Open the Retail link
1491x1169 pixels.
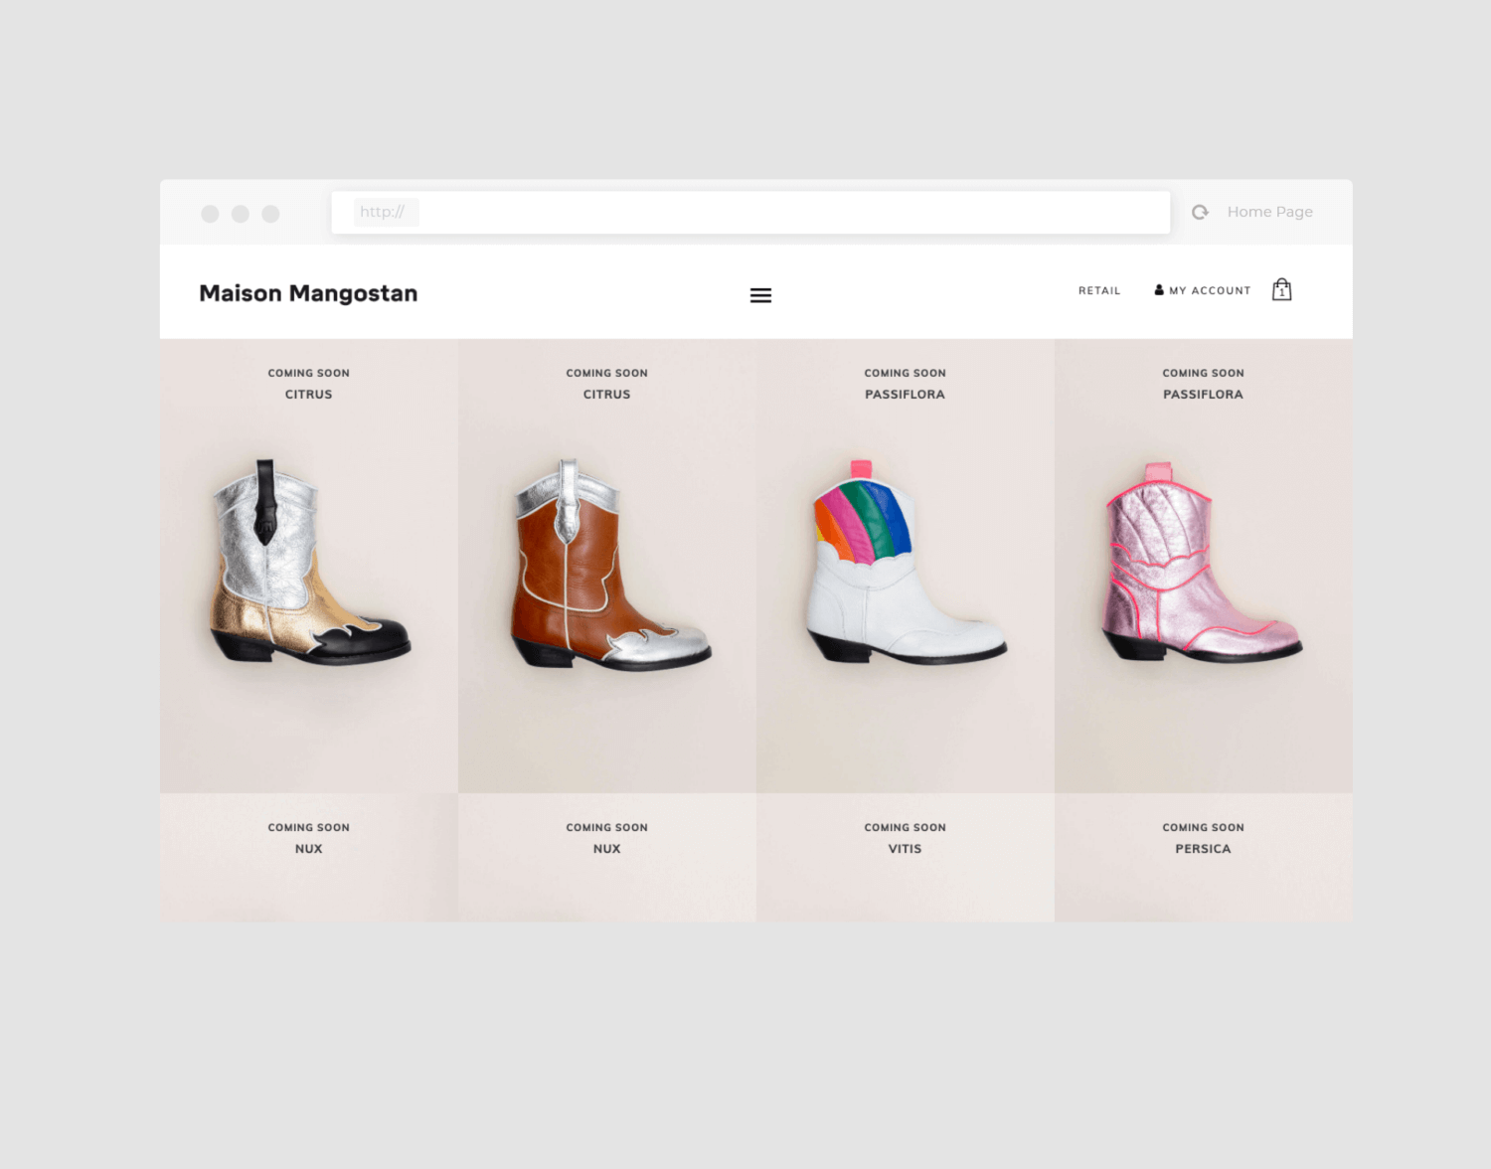(x=1099, y=290)
